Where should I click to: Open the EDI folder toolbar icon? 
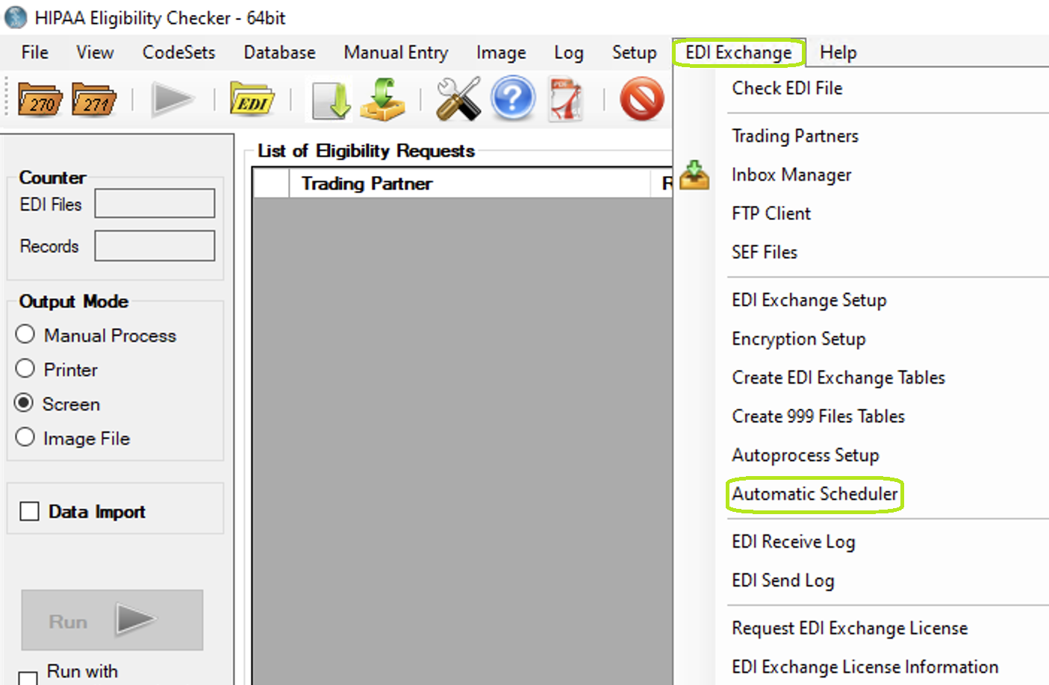252,99
